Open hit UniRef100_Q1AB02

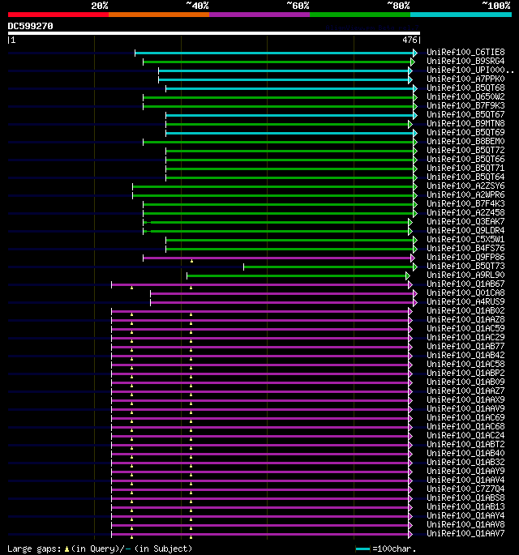(x=465, y=311)
